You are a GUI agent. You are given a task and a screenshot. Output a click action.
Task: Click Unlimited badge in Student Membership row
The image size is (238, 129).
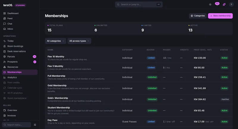tap(152, 111)
